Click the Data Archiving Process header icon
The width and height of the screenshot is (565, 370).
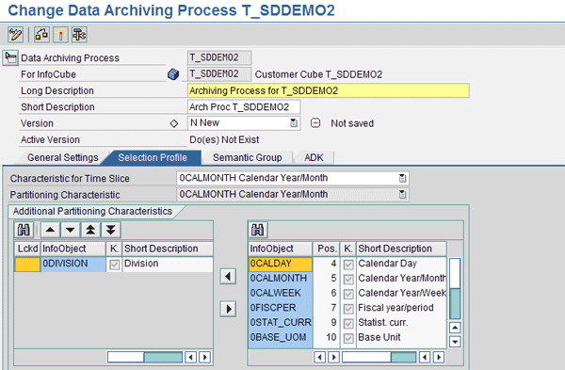[10, 57]
